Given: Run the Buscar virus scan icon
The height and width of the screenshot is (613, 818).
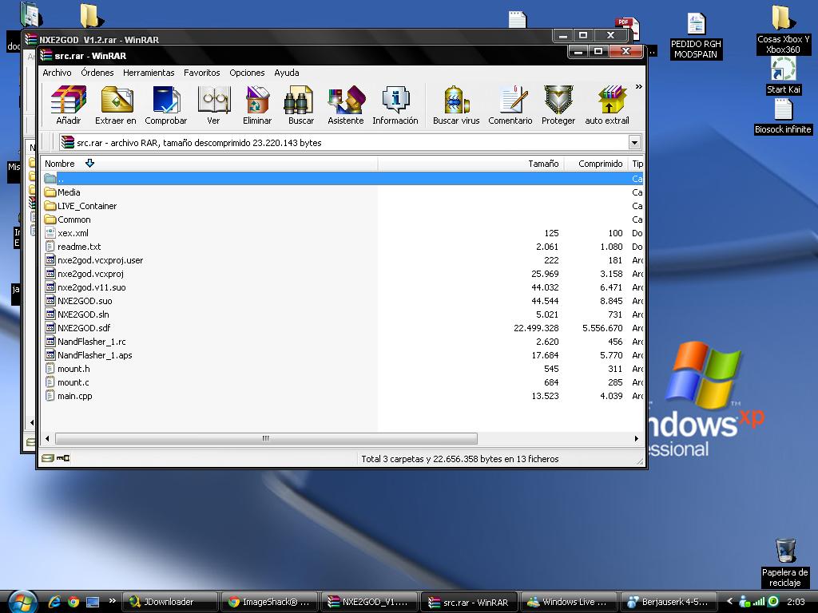Looking at the screenshot, I should [455, 104].
